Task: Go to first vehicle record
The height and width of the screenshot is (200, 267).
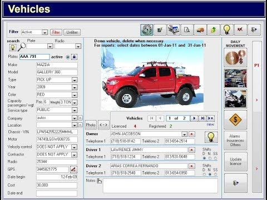Action: coord(152,118)
